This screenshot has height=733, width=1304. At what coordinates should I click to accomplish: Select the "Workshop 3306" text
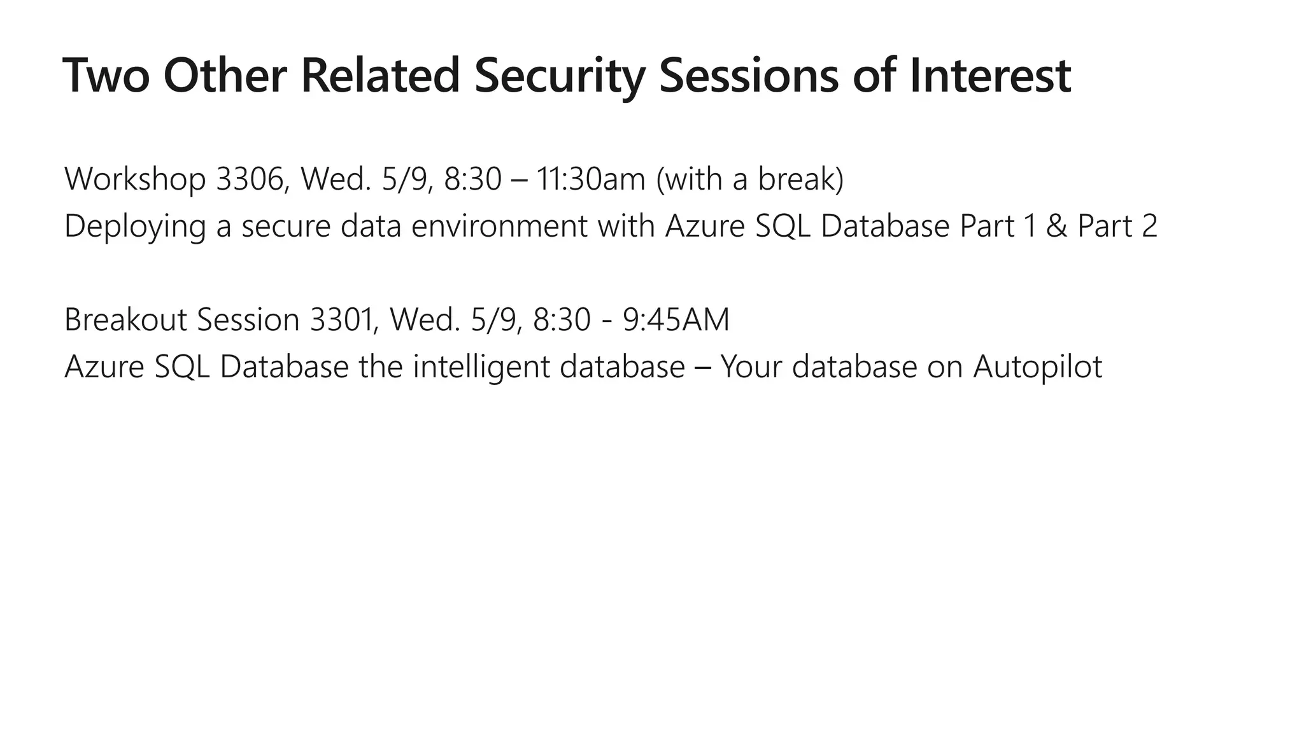(173, 179)
